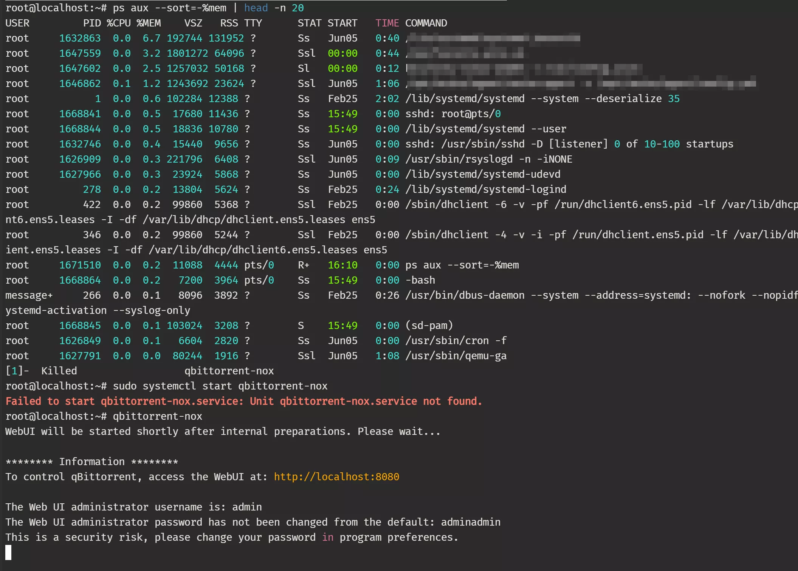Click the USER column header
The width and height of the screenshot is (798, 571).
click(17, 23)
